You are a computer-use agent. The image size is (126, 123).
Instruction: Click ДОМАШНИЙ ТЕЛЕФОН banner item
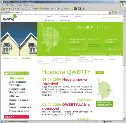(111, 41)
